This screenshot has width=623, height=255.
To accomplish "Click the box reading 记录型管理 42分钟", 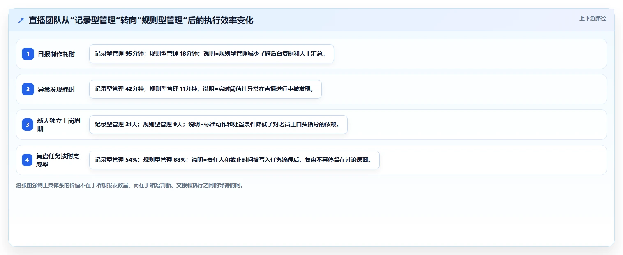I will coord(205,89).
